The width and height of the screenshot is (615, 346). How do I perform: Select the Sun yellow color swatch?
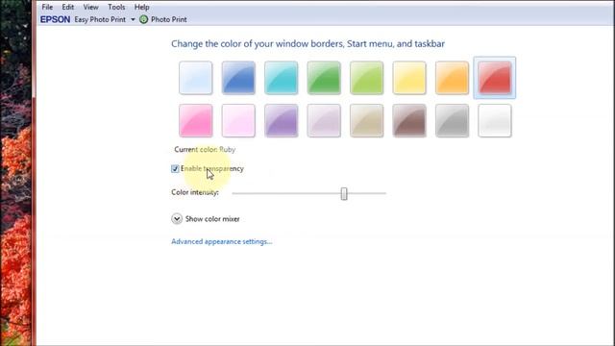(409, 78)
